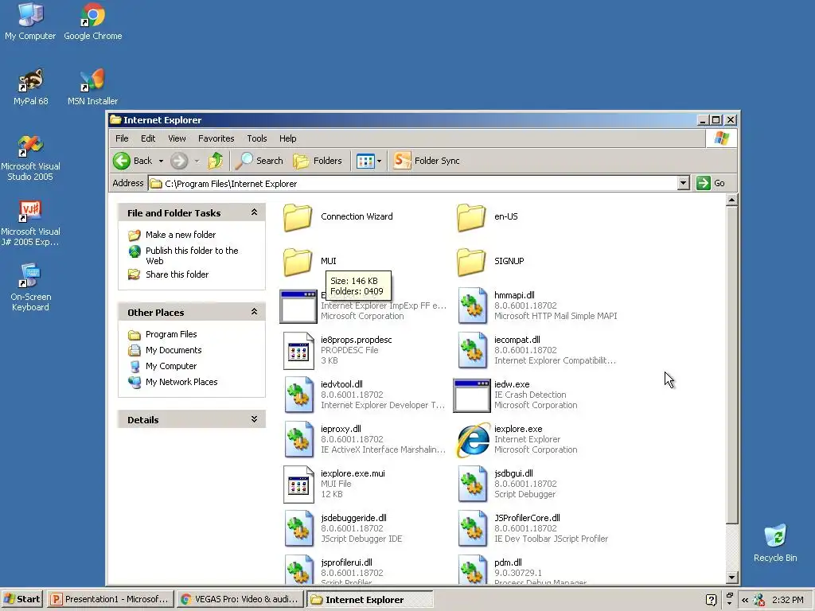
Task: Open the Forward button history dropdown arrow
Action: 197,161
